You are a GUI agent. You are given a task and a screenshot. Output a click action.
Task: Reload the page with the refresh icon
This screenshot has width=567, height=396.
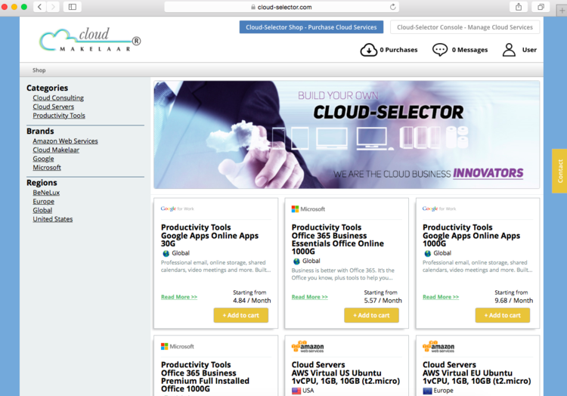(x=392, y=7)
